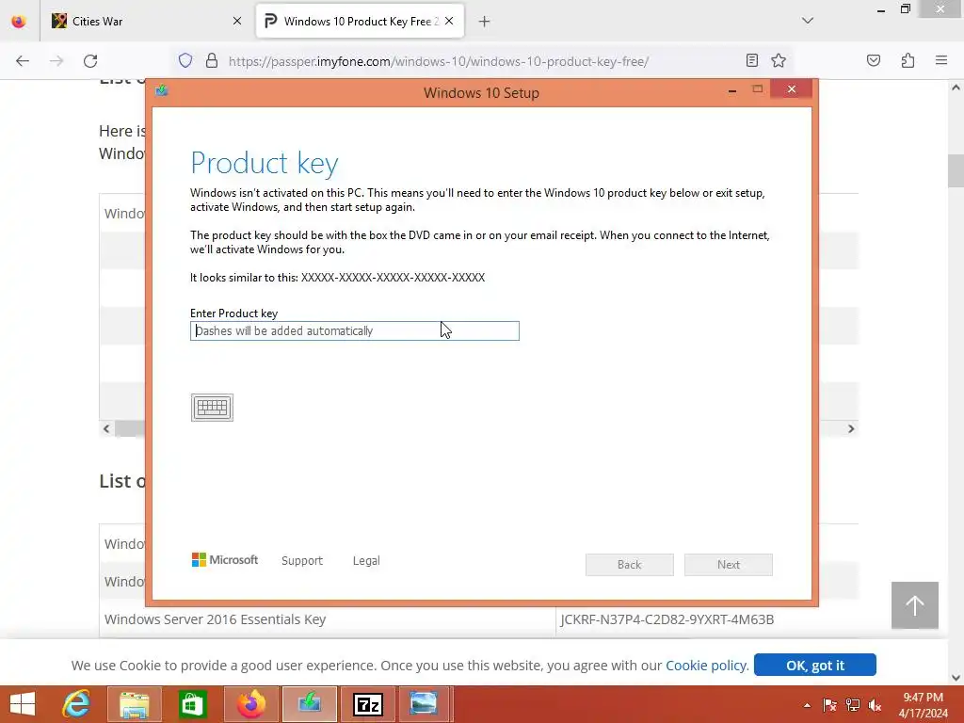
Task: Click table's horizontal scroll right arrow
Action: click(851, 428)
